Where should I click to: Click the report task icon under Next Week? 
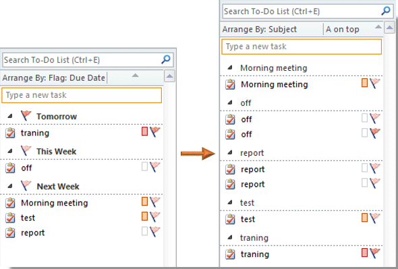(x=10, y=233)
